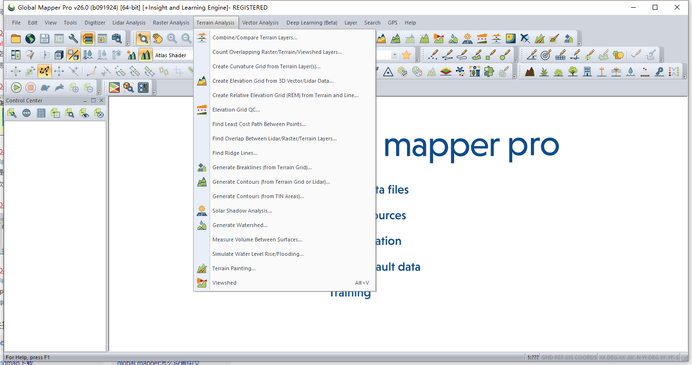Screen dimensions: 692x365
Task: Click the Control Center table grid icon
Action: click(x=41, y=113)
